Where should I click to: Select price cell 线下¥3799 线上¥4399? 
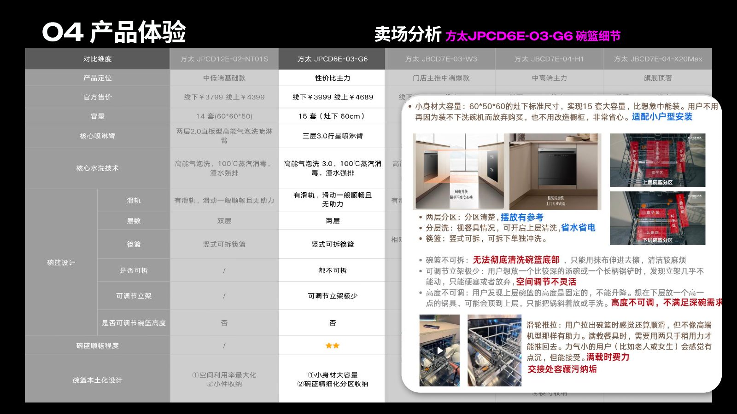tap(224, 97)
